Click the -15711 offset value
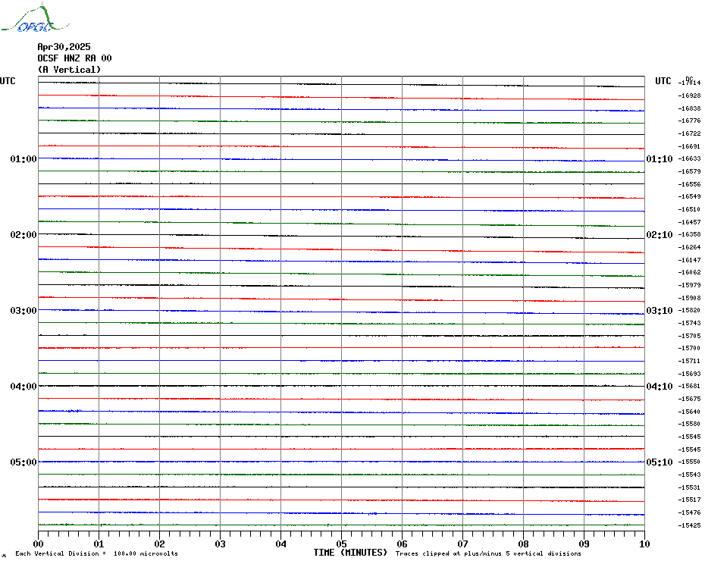Image resolution: width=705 pixels, height=564 pixels. click(689, 361)
